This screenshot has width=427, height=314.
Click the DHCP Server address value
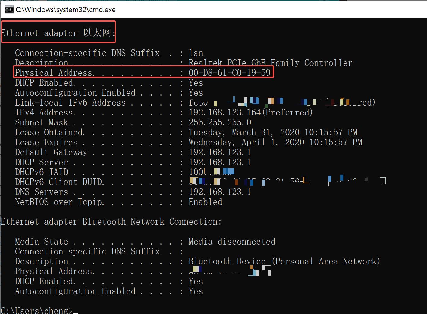coord(220,162)
